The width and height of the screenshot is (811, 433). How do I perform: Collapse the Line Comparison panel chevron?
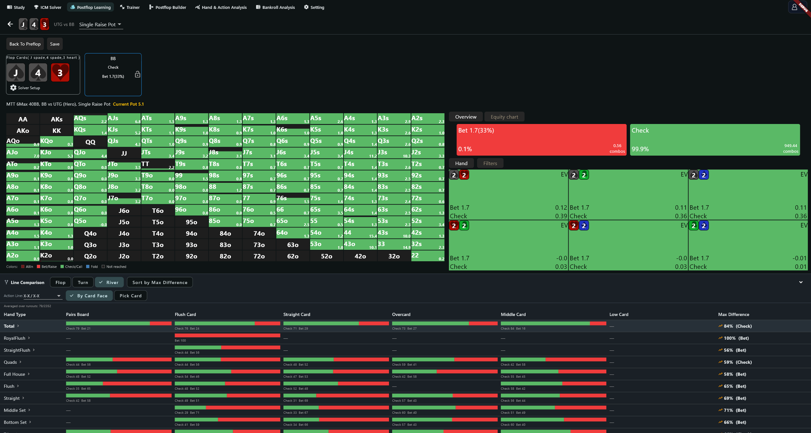point(801,282)
